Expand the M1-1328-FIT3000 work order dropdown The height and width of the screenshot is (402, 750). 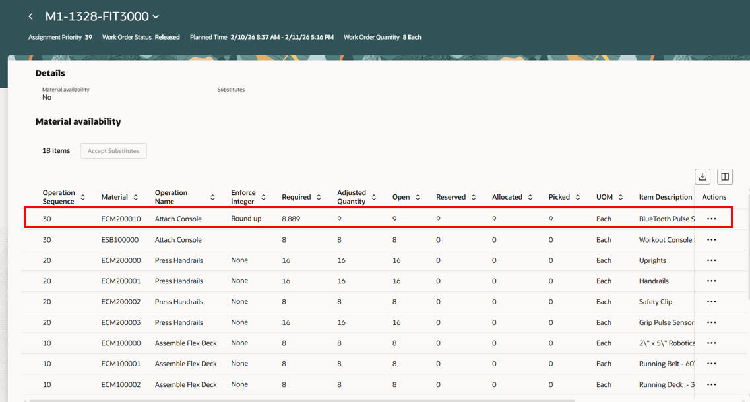(155, 16)
